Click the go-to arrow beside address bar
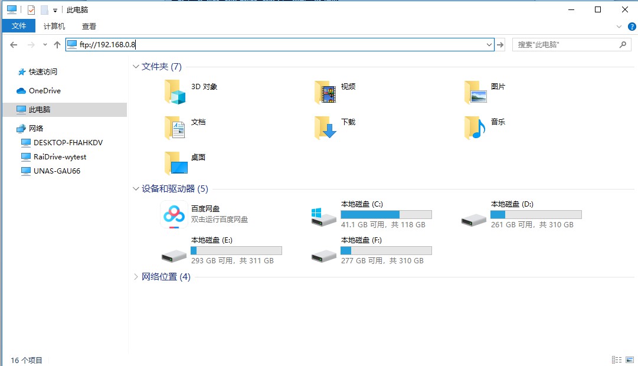 [500, 44]
